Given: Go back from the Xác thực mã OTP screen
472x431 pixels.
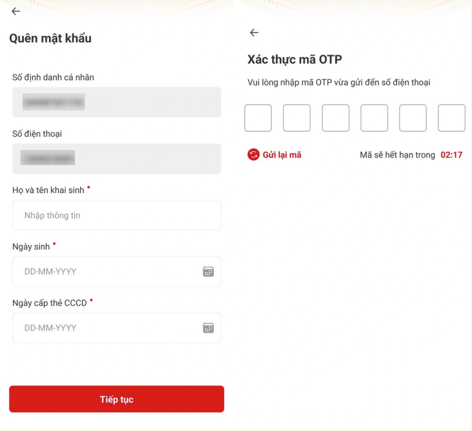Looking at the screenshot, I should tap(254, 33).
